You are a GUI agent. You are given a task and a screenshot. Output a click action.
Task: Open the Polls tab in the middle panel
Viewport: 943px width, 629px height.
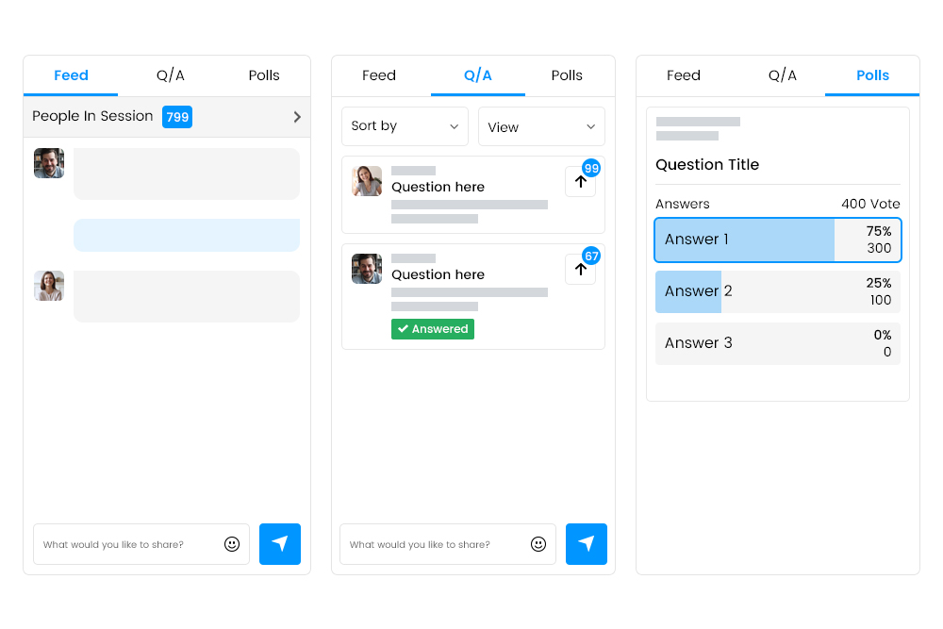(x=567, y=75)
